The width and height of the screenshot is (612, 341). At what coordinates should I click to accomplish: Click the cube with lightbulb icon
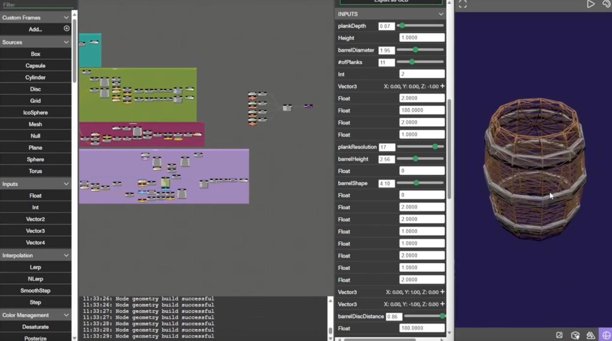coord(575,335)
